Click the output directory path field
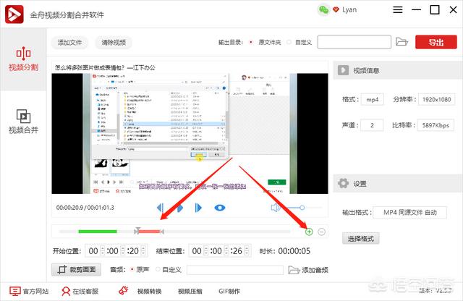 coord(354,42)
